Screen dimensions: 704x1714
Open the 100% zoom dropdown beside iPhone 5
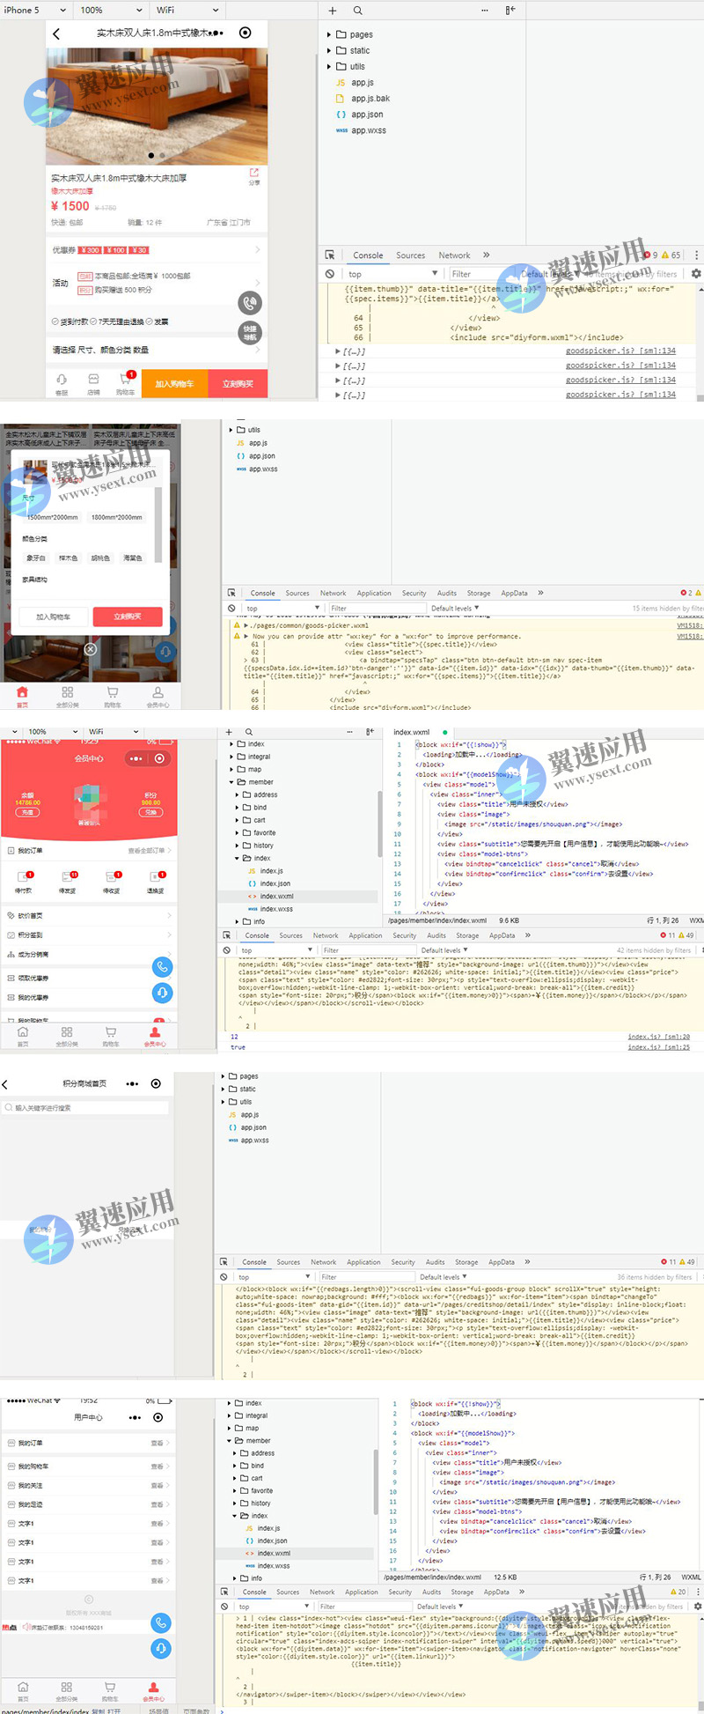(112, 10)
